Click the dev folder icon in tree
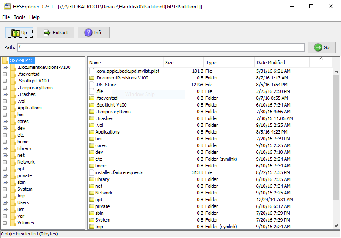This screenshot has width=341, height=238. 13,128
